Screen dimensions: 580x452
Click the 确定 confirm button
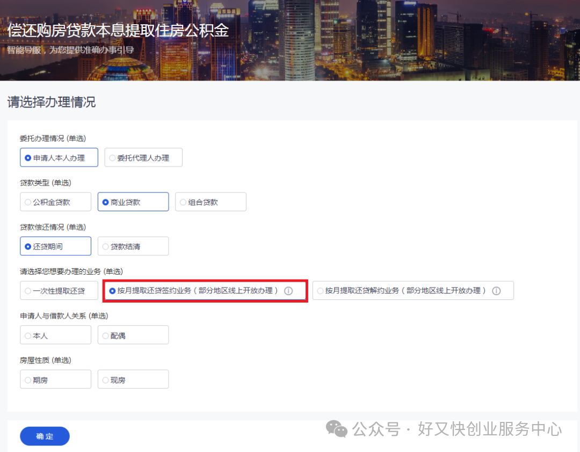45,436
